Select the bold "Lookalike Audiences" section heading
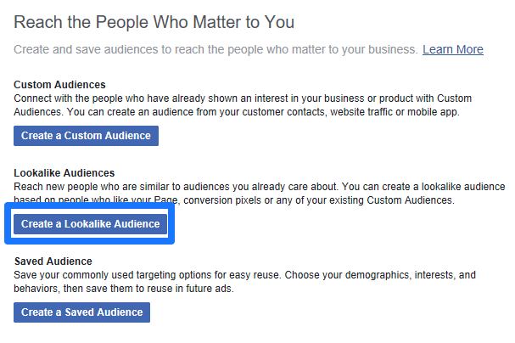Screen dimensions: 515x343 64,173
